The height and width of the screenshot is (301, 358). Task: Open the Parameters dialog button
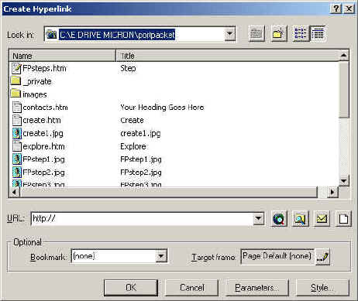tap(257, 287)
